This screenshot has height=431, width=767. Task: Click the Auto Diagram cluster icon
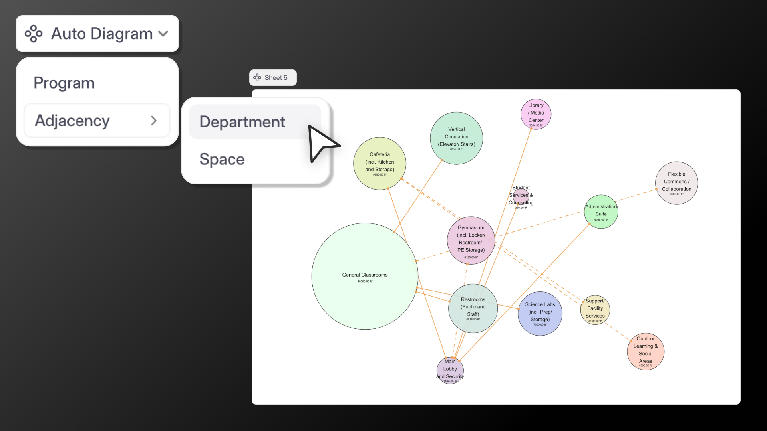click(34, 34)
